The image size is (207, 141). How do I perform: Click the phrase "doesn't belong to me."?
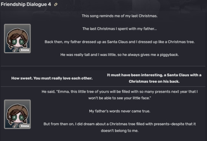tap(120, 131)
